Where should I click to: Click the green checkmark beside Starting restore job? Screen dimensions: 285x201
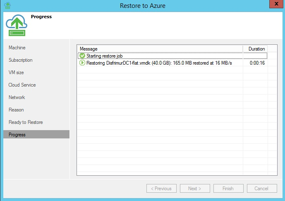pyautogui.click(x=82, y=56)
